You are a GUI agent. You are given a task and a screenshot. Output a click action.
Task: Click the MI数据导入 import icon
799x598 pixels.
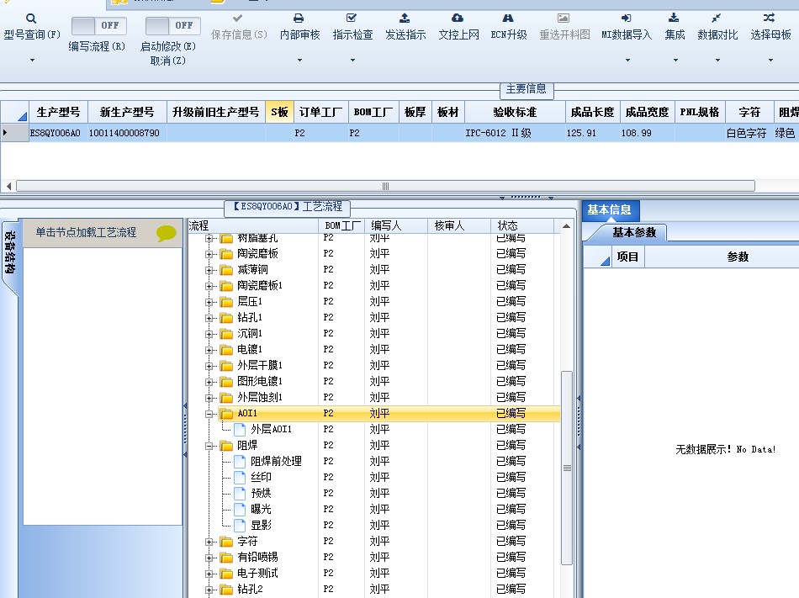coord(627,19)
